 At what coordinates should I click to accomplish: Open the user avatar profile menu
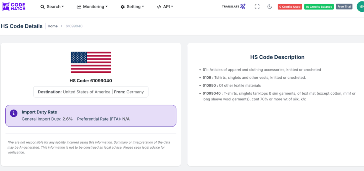[360, 6]
